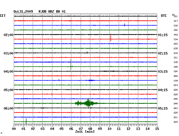Click the DC value 338
The height and width of the screenshot is (136, 179).
pos(176,26)
